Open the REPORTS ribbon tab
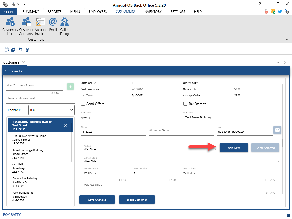 click(54, 12)
